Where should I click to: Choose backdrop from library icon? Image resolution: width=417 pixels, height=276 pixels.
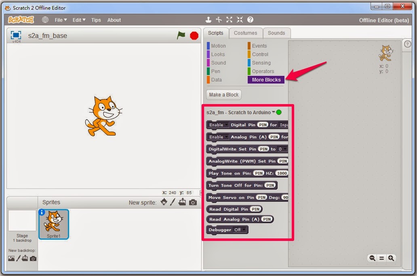[11, 259]
